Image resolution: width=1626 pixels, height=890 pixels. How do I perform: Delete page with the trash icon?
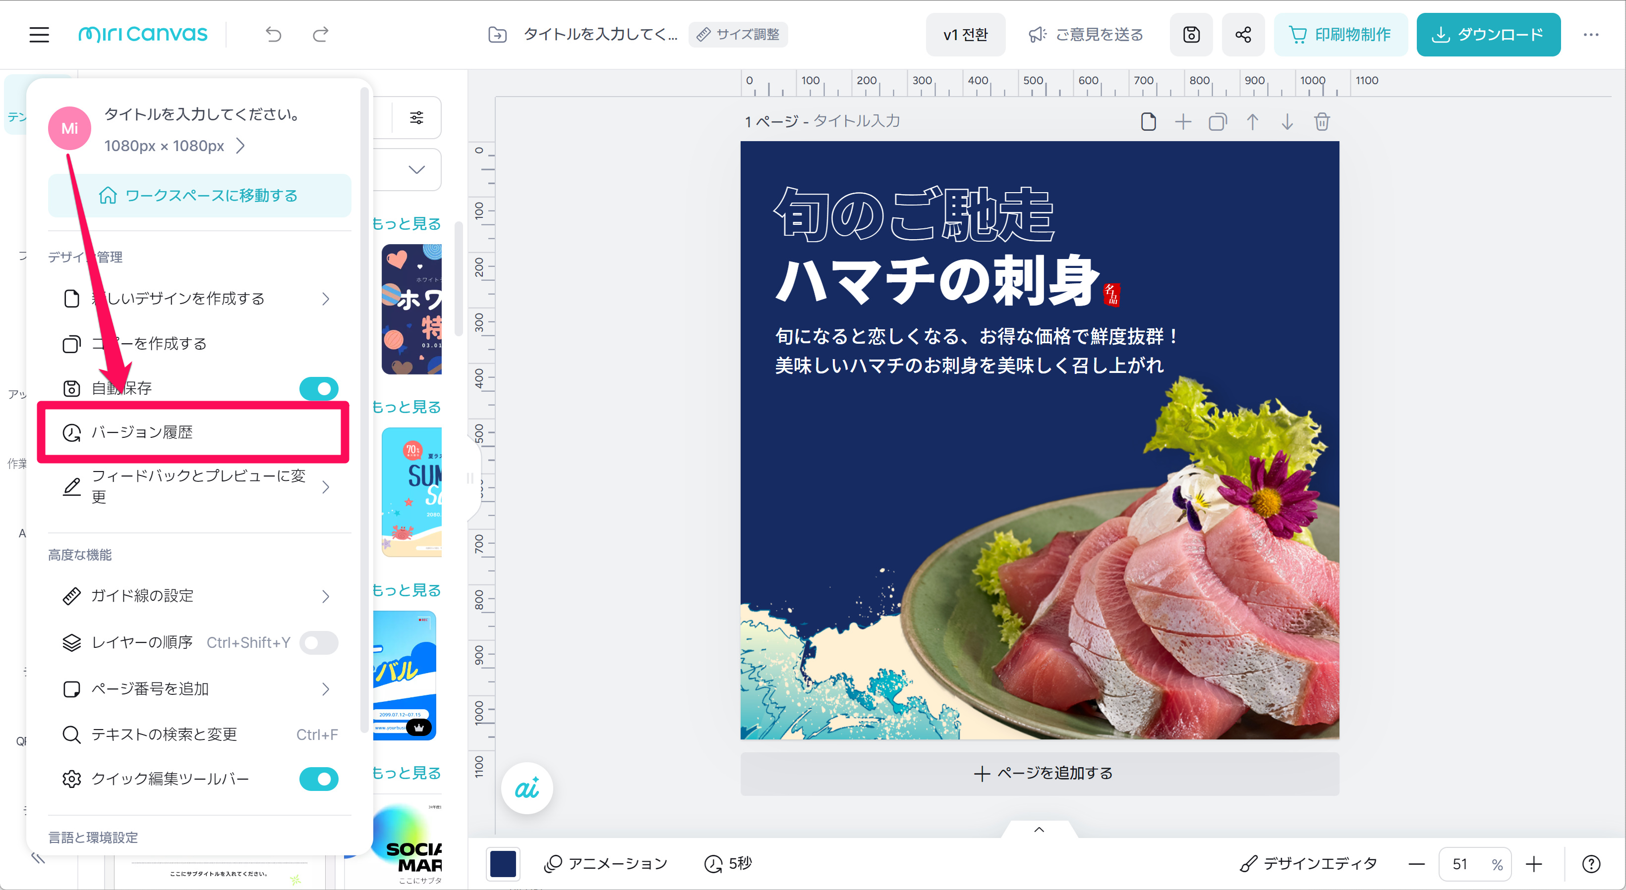click(1322, 121)
